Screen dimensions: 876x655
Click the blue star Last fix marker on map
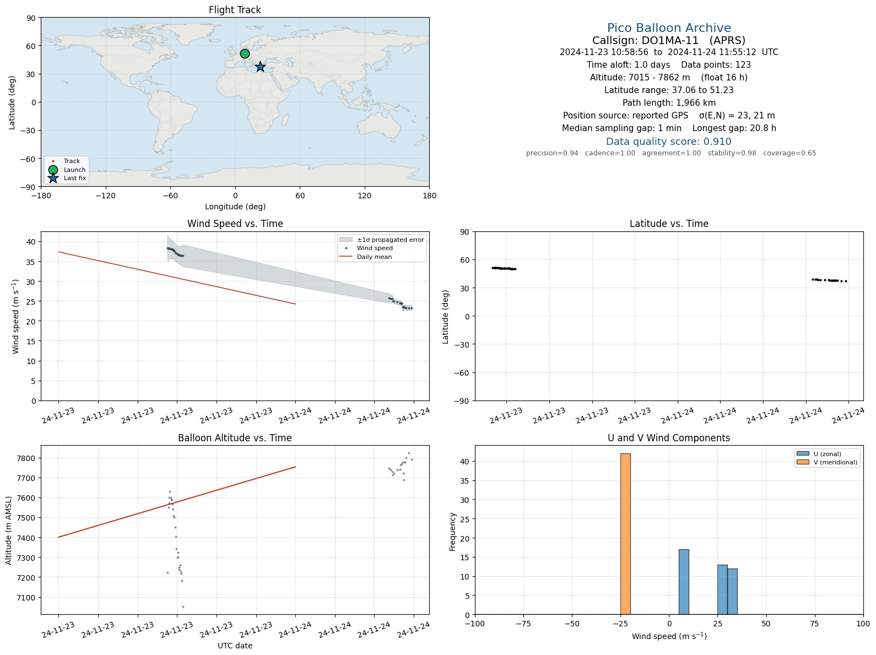[x=260, y=67]
